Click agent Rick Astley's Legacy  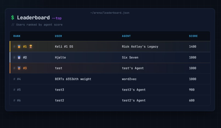click(140, 46)
